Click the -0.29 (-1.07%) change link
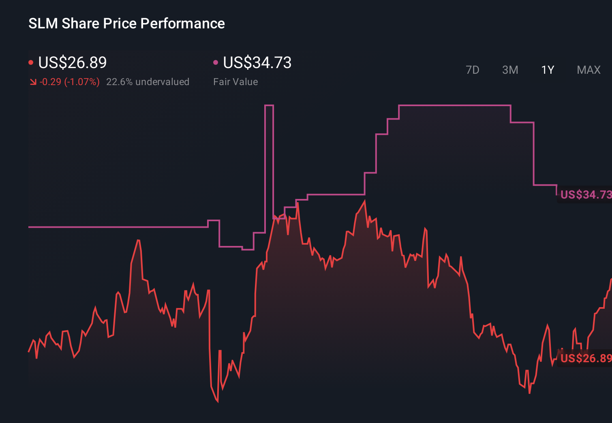 click(x=69, y=81)
